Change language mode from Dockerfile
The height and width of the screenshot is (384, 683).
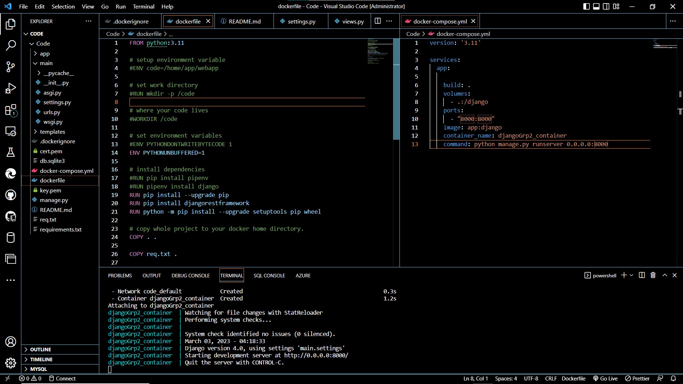(573, 378)
